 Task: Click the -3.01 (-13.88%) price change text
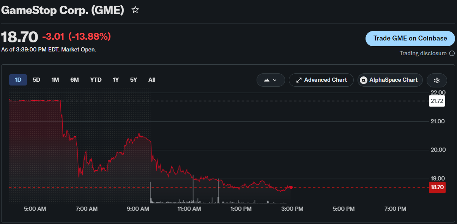76,37
